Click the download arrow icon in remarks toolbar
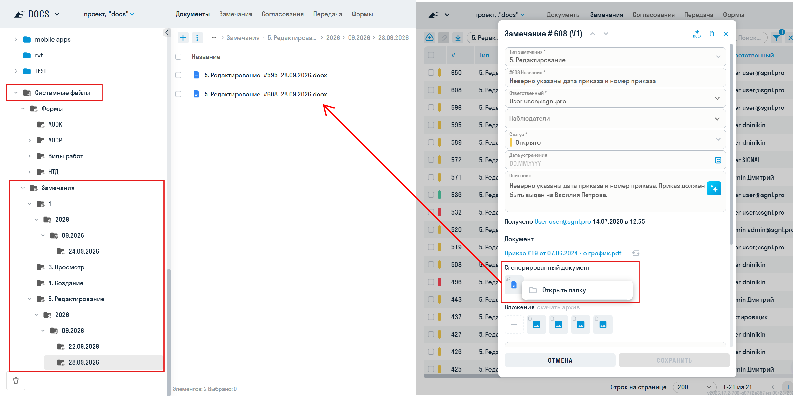Screen dimensions: 793x396 pyautogui.click(x=458, y=38)
